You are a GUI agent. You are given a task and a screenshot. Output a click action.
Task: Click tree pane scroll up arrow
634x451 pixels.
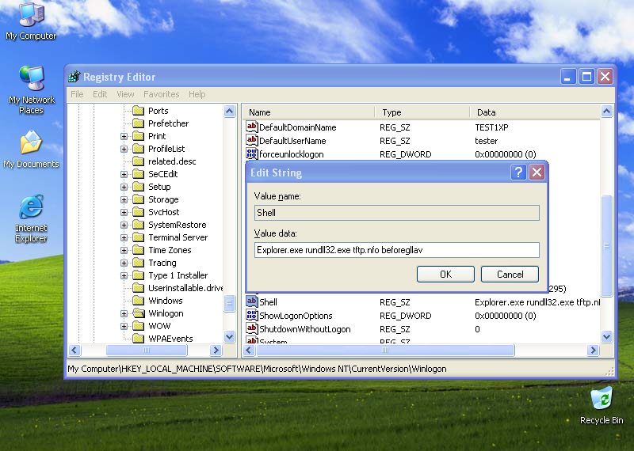(229, 111)
